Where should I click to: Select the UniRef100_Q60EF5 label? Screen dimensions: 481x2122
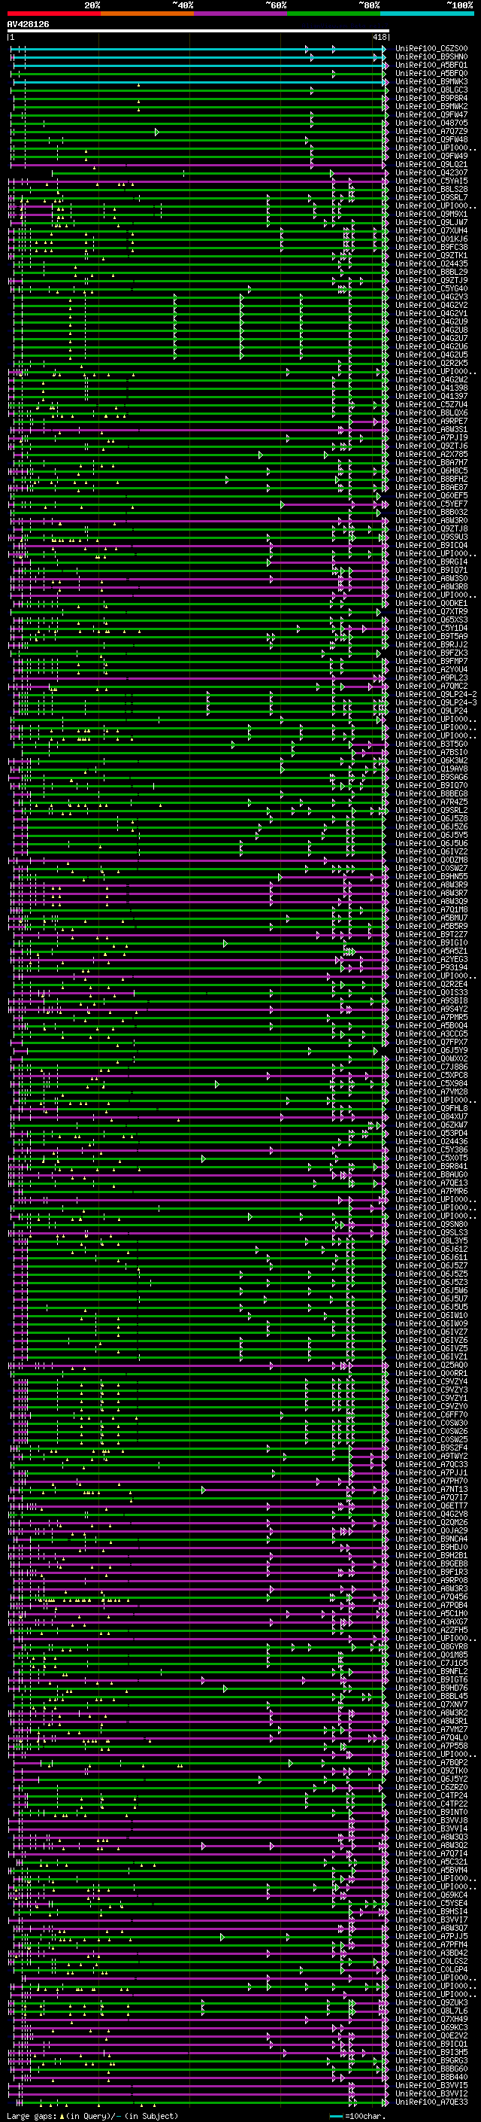(x=431, y=495)
